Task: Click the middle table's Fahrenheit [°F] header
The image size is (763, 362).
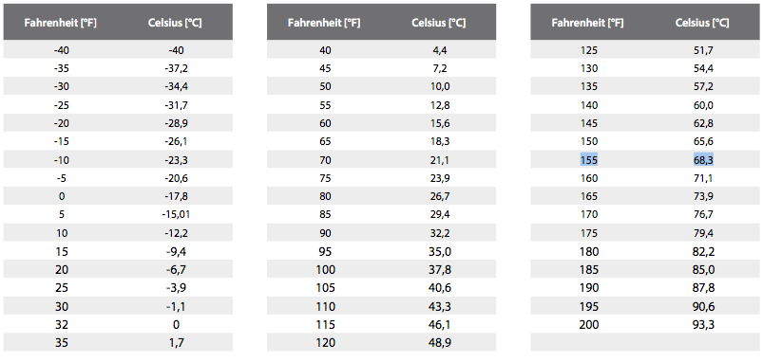Action: coord(324,23)
